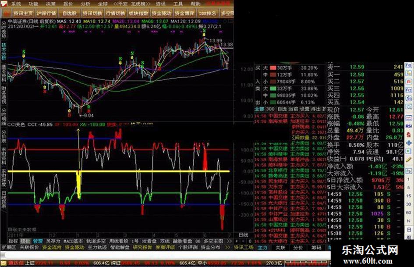Click the minus zoom button beside 日线
Viewport: 414px width, 267px height.
coord(244,241)
